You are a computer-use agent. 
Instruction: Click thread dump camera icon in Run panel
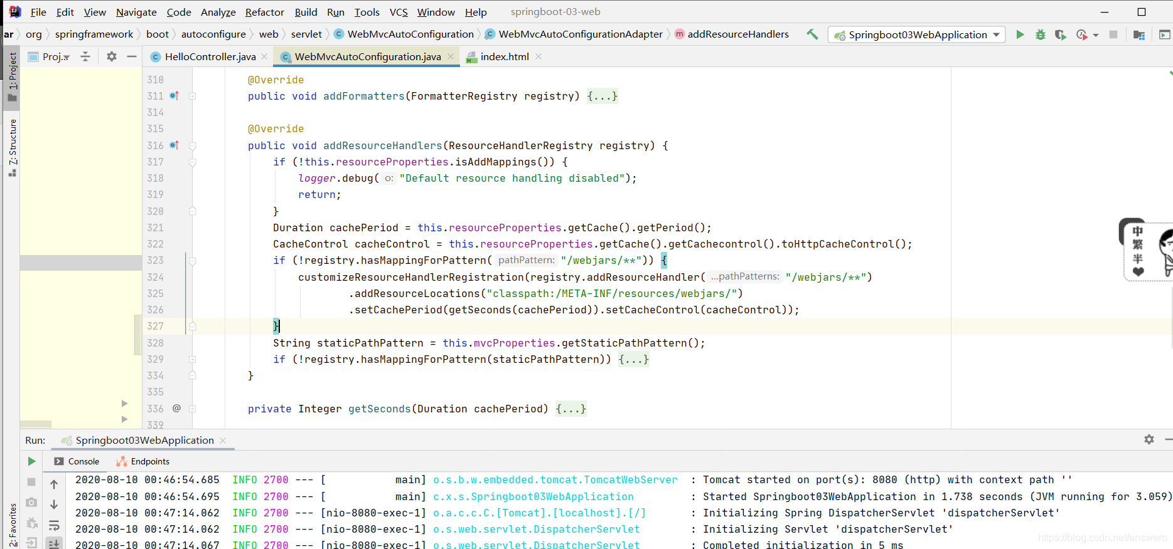pyautogui.click(x=31, y=503)
